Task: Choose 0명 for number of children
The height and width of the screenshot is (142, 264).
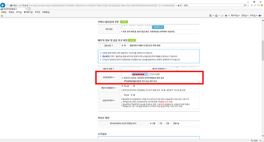Action: (151, 123)
